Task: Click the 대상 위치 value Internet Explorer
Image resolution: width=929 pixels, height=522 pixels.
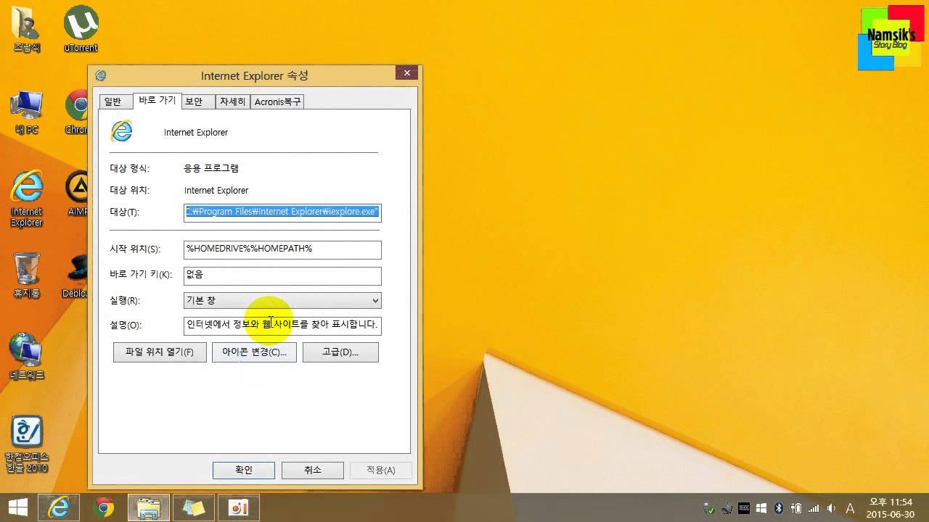Action: (x=216, y=190)
